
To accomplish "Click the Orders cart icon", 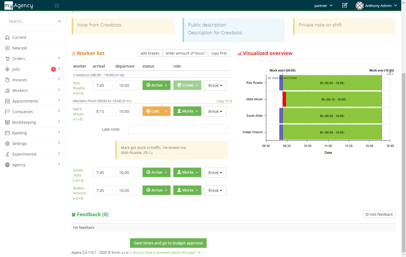I will 7,59.
